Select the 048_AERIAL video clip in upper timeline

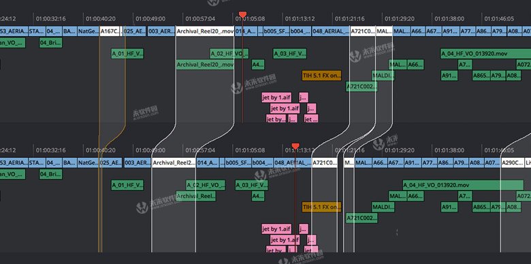click(330, 31)
